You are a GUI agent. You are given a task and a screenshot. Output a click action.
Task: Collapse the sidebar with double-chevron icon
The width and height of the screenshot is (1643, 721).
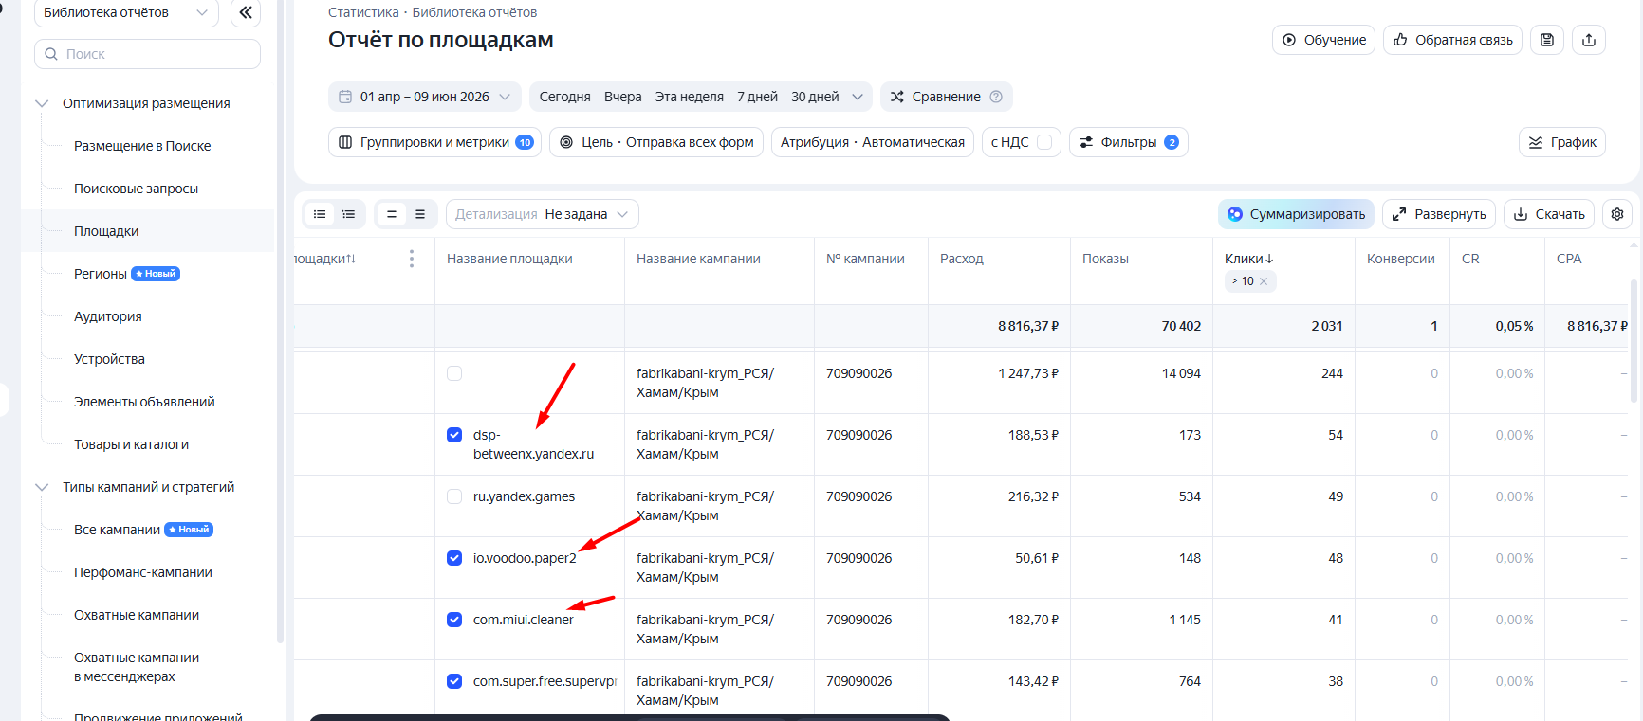pos(246,12)
